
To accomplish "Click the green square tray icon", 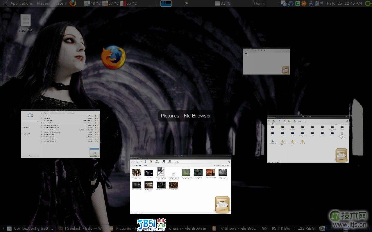I will point(297,3).
